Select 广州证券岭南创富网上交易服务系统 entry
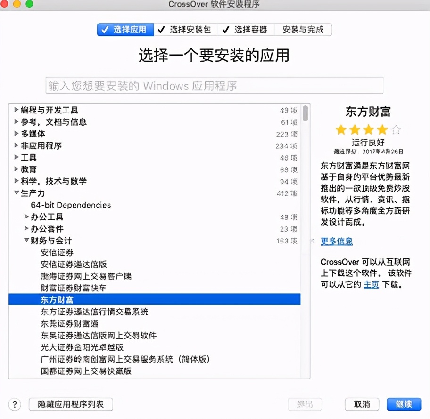This screenshot has height=419, width=430. point(125,359)
